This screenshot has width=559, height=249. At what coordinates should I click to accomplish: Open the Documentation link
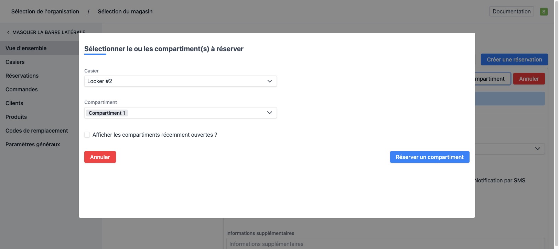click(512, 12)
